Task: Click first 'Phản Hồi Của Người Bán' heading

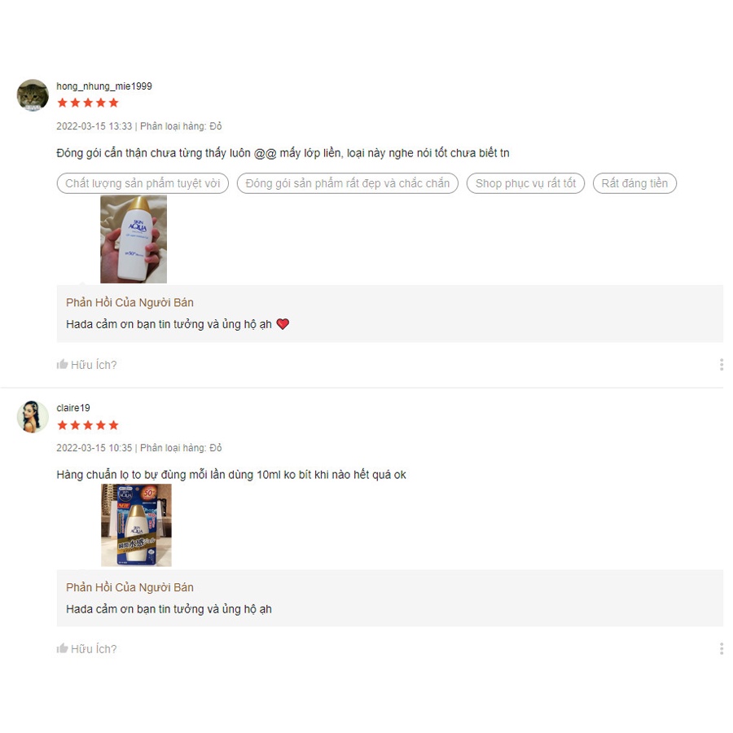Action: [x=129, y=302]
